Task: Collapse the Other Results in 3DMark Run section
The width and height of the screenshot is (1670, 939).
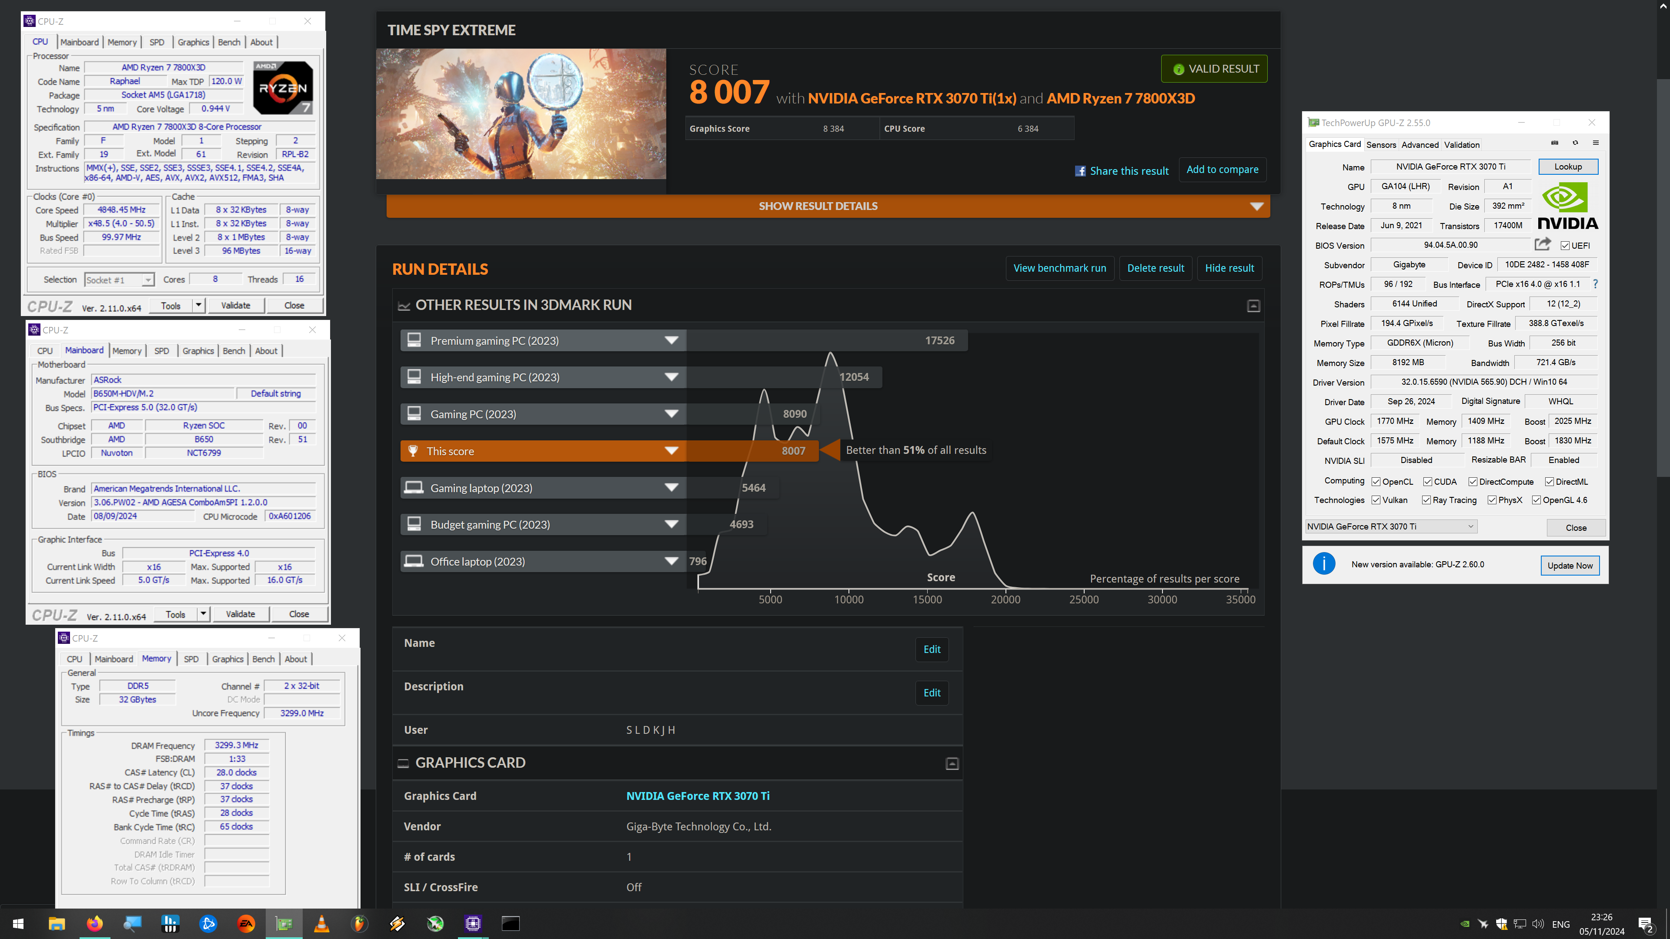Action: (x=1253, y=306)
